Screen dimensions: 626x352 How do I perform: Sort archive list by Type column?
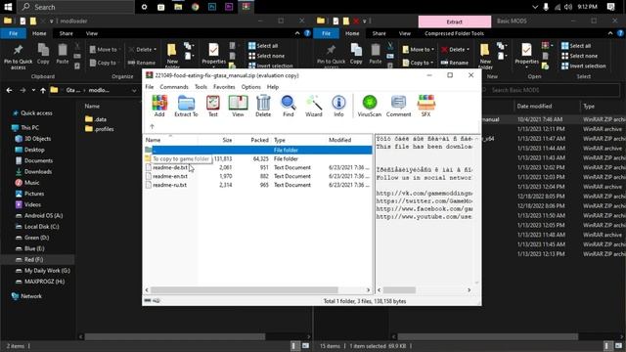280,140
